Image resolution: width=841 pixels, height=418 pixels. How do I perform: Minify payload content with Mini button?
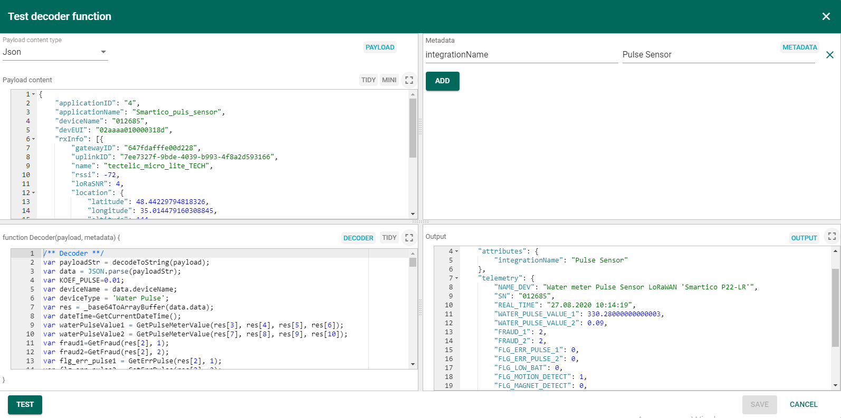389,80
